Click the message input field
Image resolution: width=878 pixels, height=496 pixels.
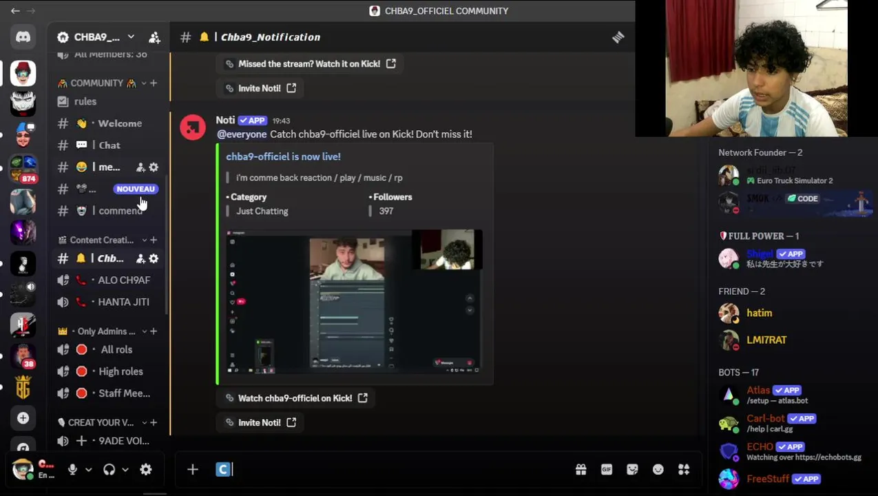click(399, 469)
